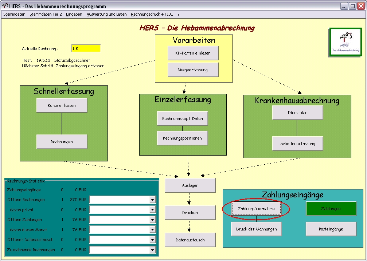The width and height of the screenshot is (367, 261).
Task: Open Rechnungsdruck + FIBU menu
Action: 152,14
